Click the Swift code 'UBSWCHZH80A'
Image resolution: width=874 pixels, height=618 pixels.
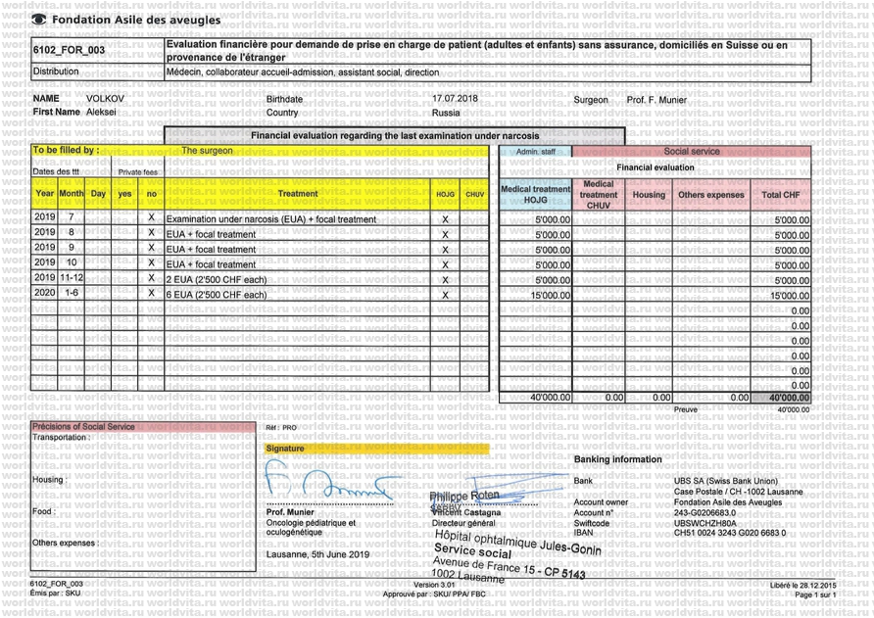[x=704, y=523]
